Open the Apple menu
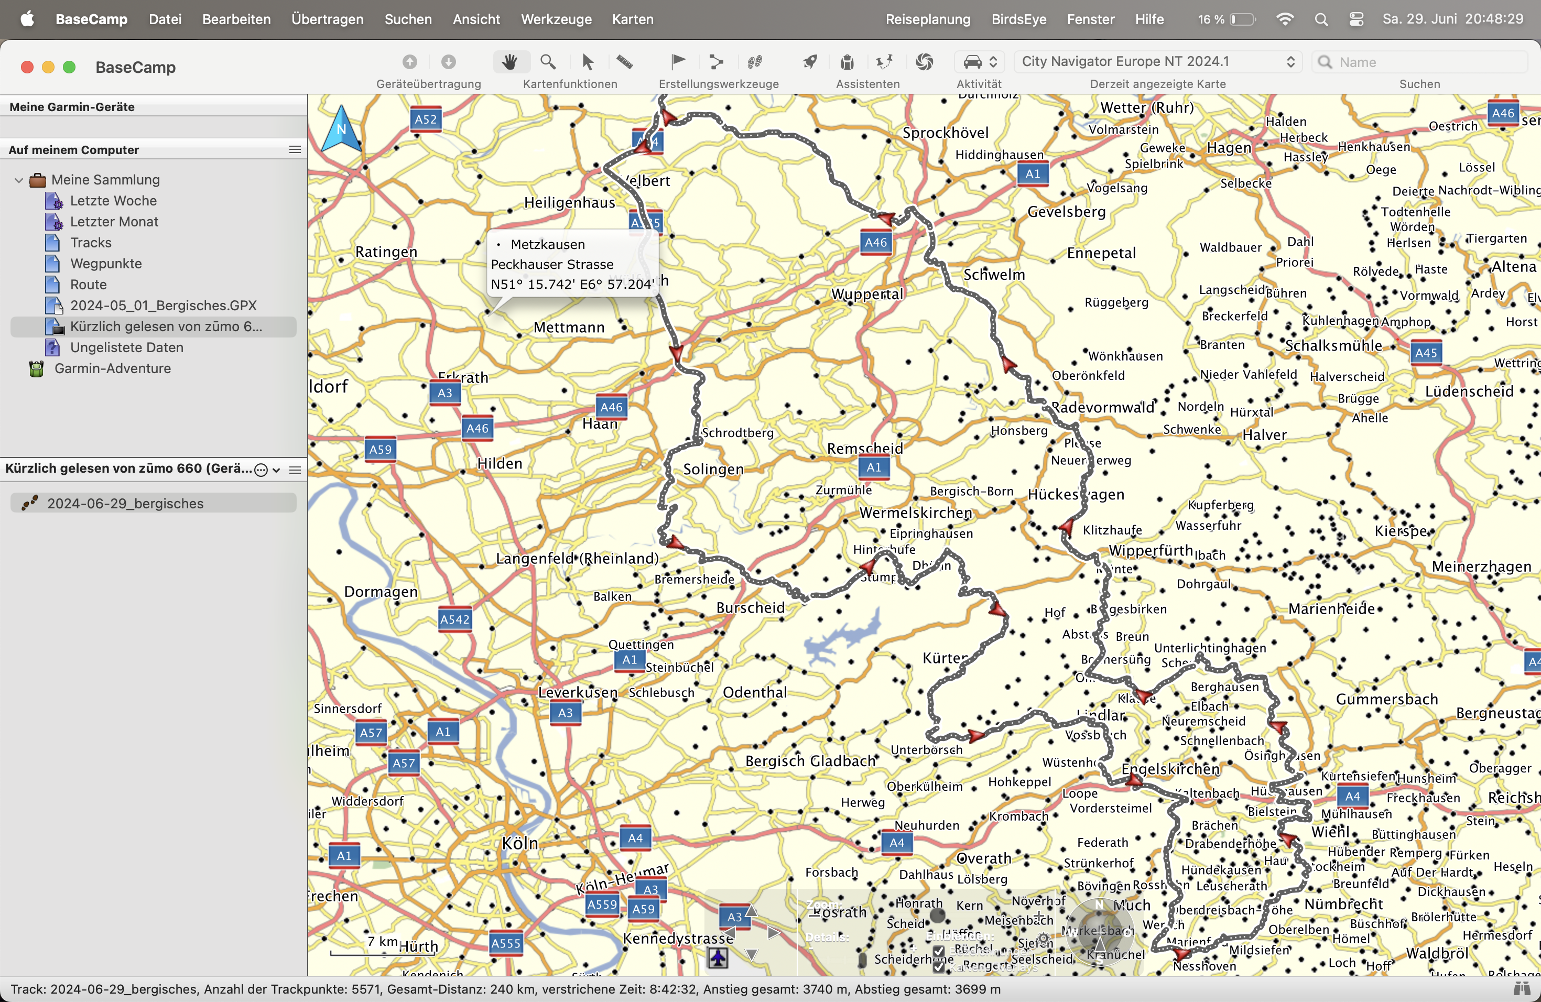This screenshot has height=1002, width=1541. point(27,19)
